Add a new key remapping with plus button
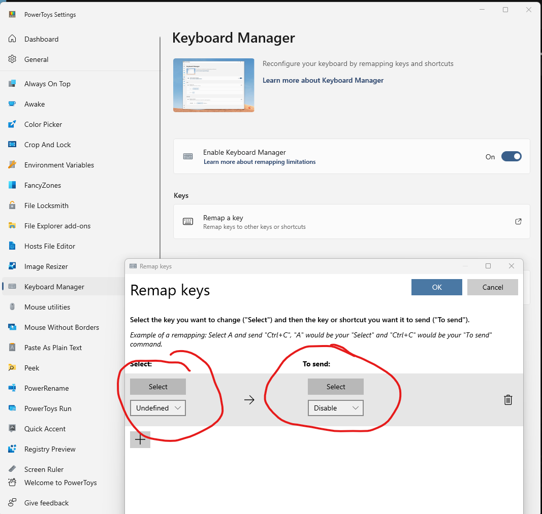The image size is (542, 514). tap(140, 439)
